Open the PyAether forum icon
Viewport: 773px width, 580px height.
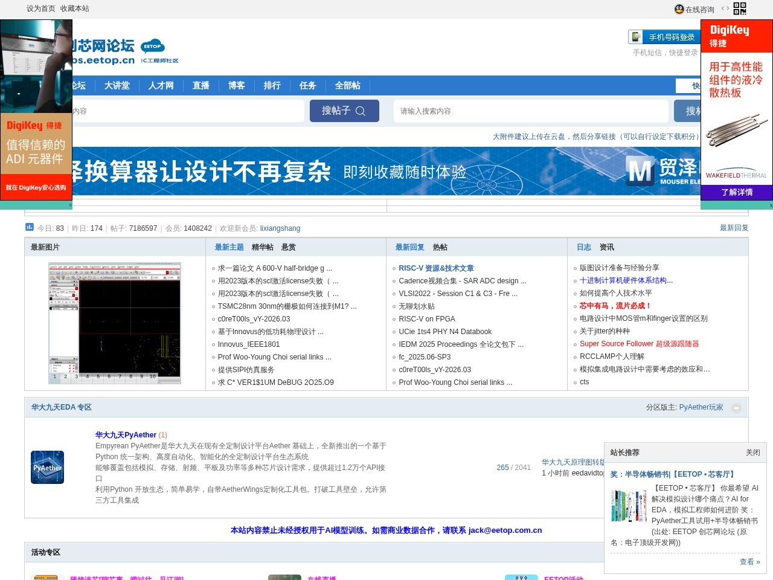[x=48, y=467]
